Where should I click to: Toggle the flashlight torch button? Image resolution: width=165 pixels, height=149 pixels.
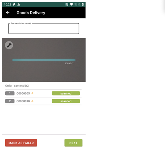[x=9, y=45]
